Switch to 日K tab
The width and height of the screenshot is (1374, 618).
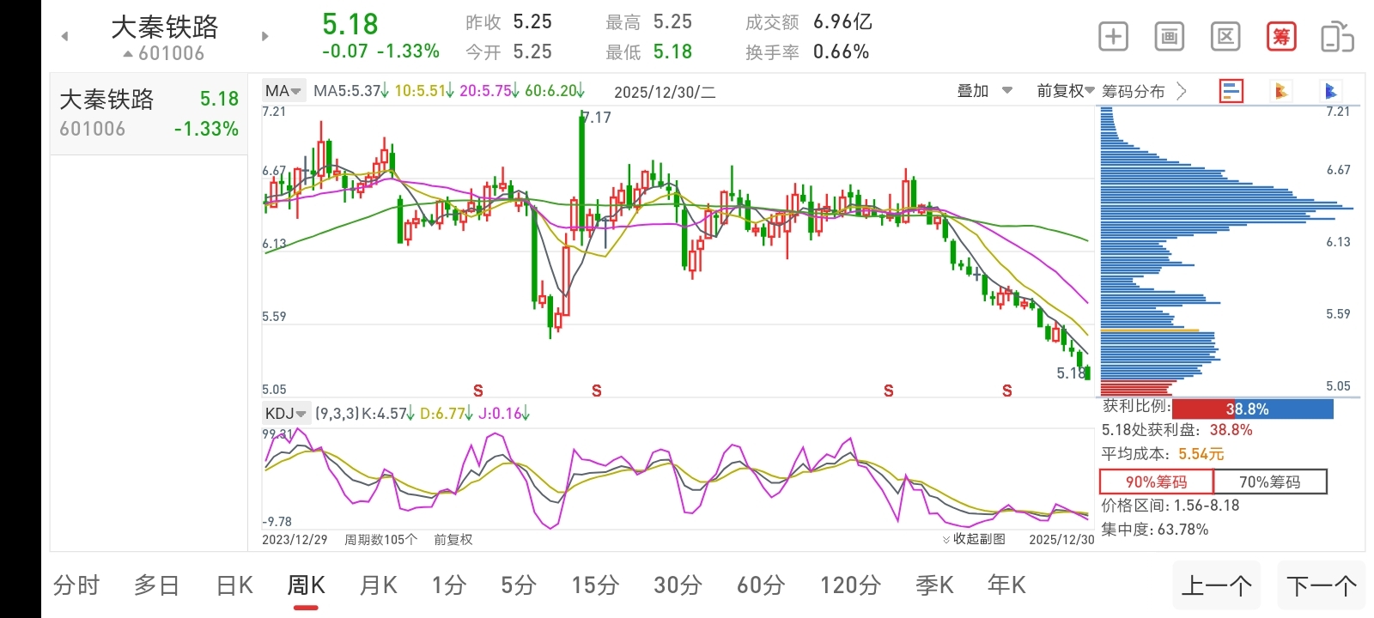pyautogui.click(x=234, y=585)
